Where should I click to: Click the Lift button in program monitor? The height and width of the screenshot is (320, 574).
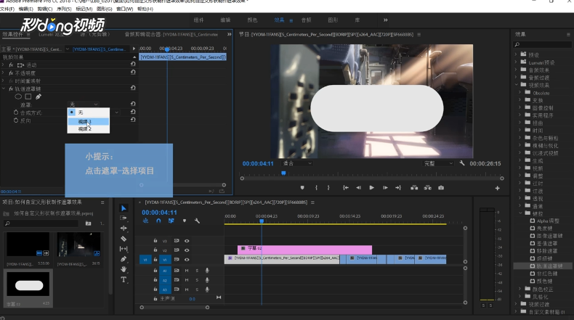pyautogui.click(x=414, y=188)
